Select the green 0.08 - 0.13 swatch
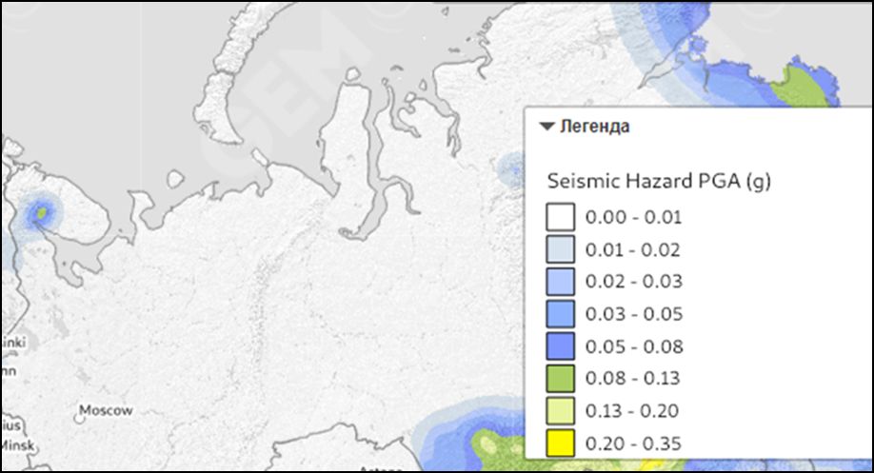 coord(561,379)
